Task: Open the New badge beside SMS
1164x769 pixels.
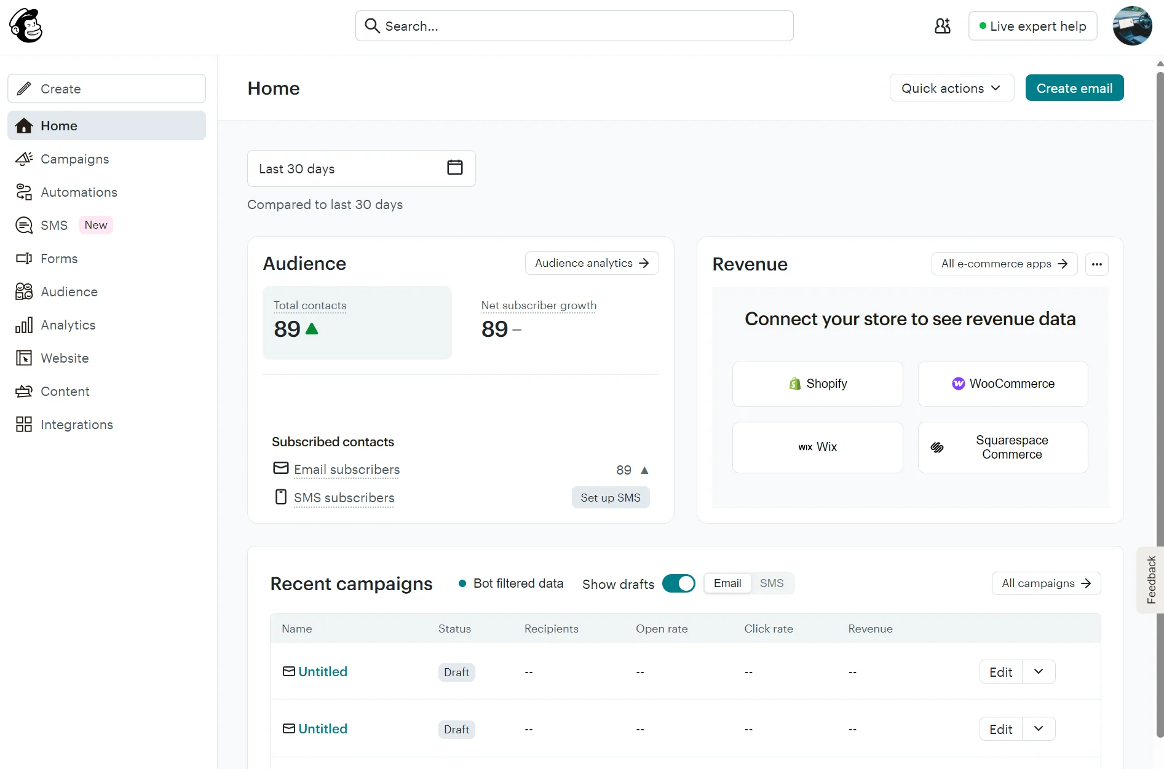Action: [x=96, y=225]
